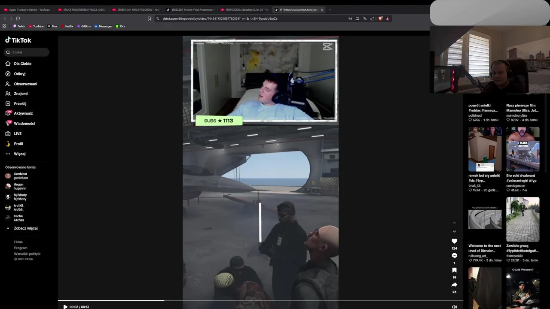Viewport: 550px width, 309px height.
Task: Open Więcej three-dots menu
Action: coord(8,154)
